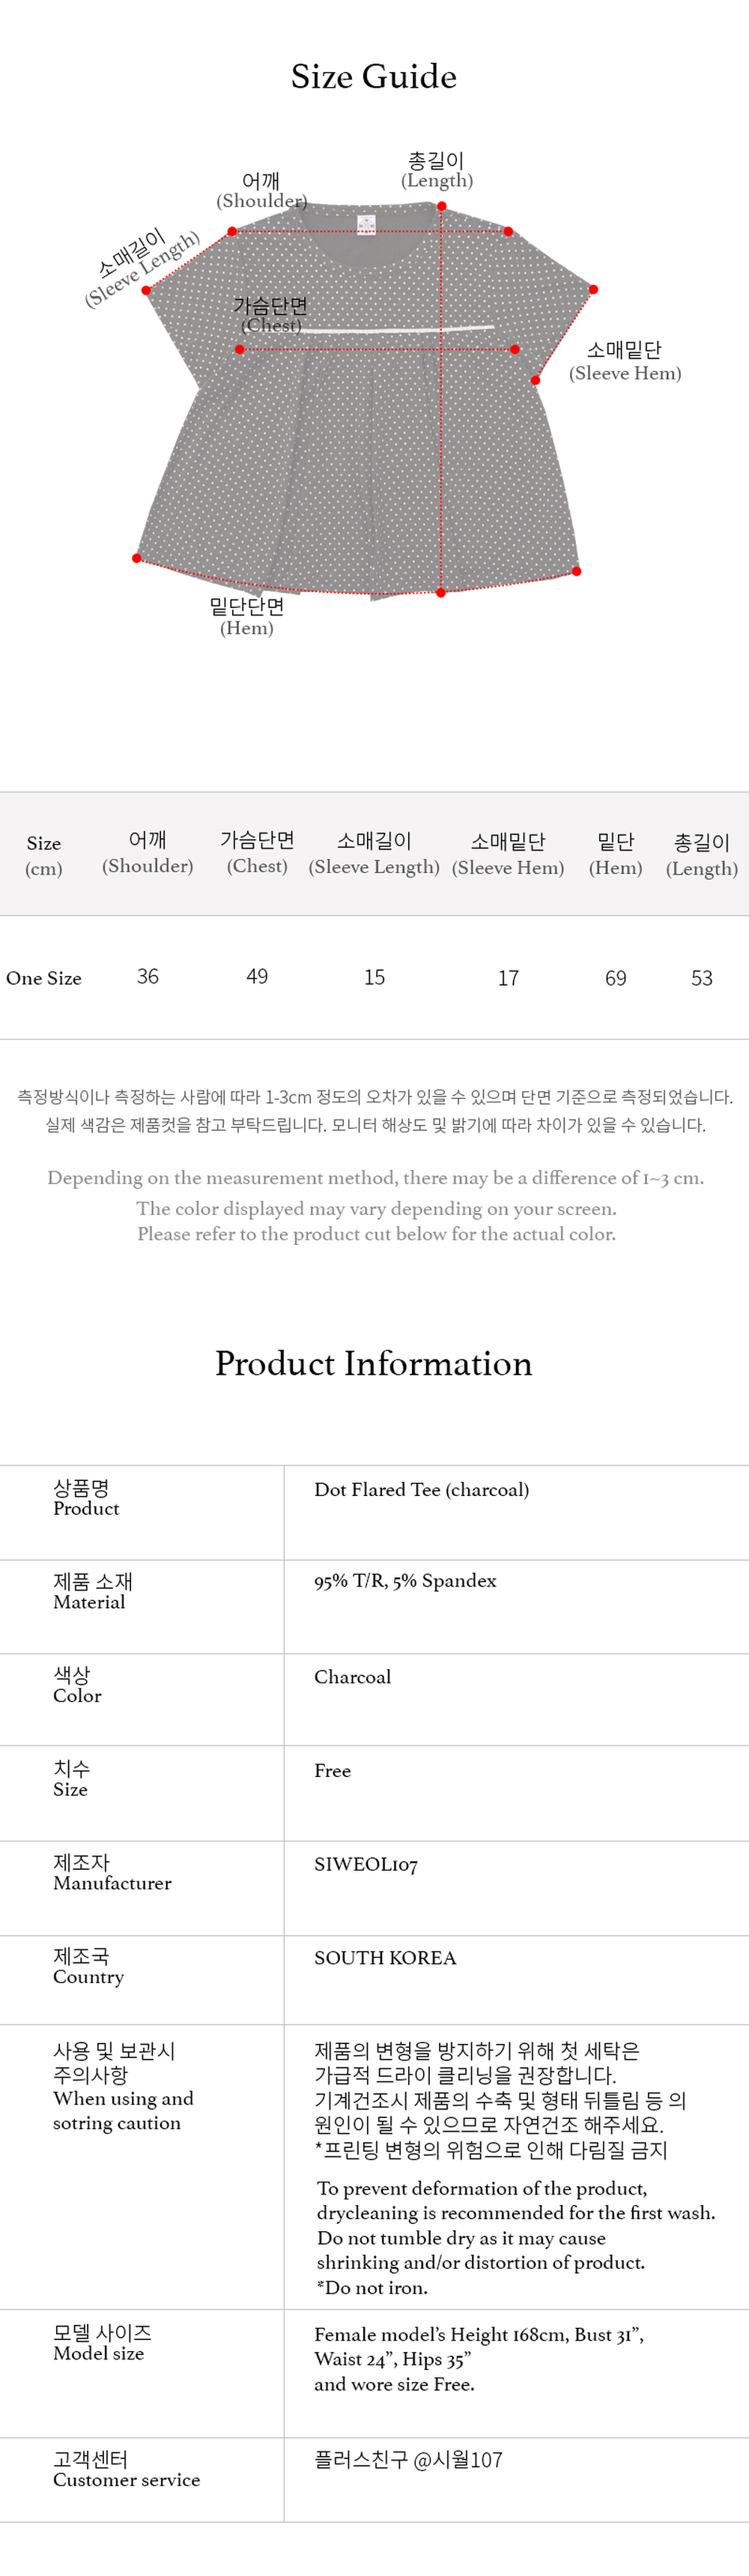Click the customer service @시월107 contact
749x2576 pixels.
(408, 2459)
